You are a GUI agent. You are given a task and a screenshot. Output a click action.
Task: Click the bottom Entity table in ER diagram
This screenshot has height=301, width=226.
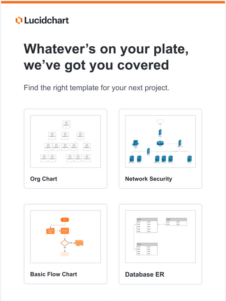147,249
